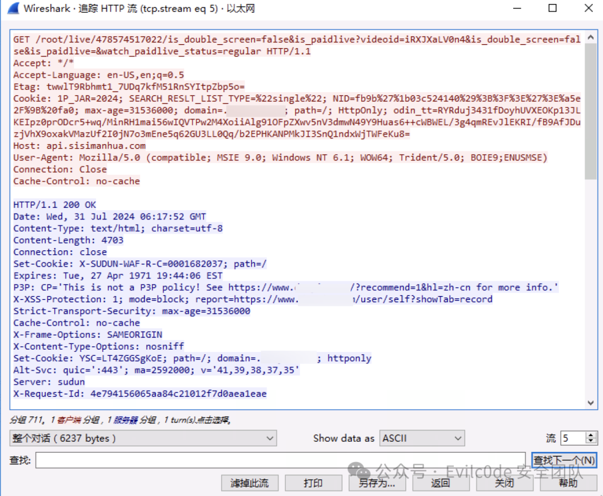Click the Alt-Svc quic header line
Viewport: 603px width, 496px height.
156,370
